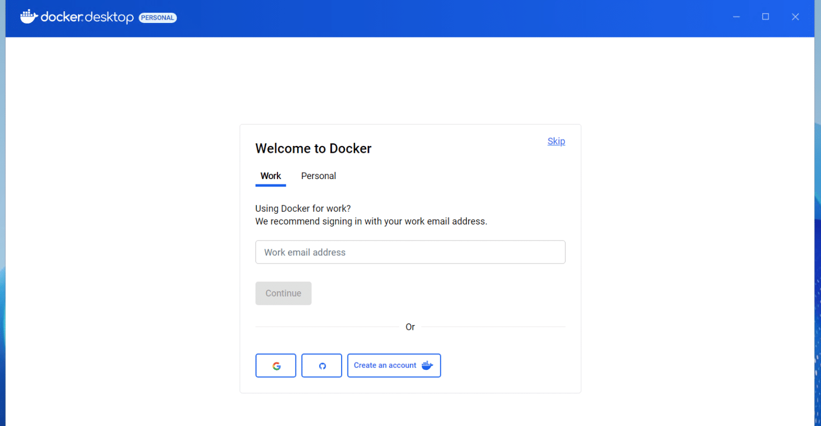Focus the Work email address field
This screenshot has height=426, width=821.
pyautogui.click(x=410, y=252)
